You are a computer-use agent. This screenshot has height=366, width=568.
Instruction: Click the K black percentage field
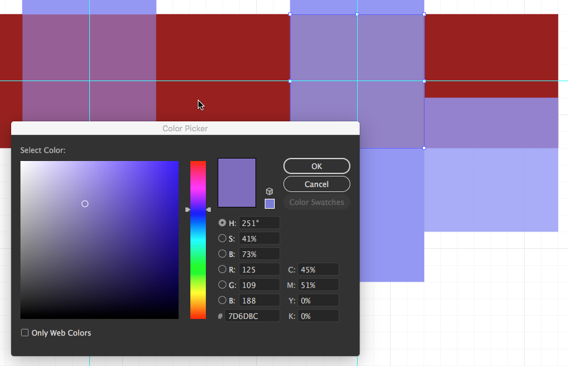(x=318, y=316)
